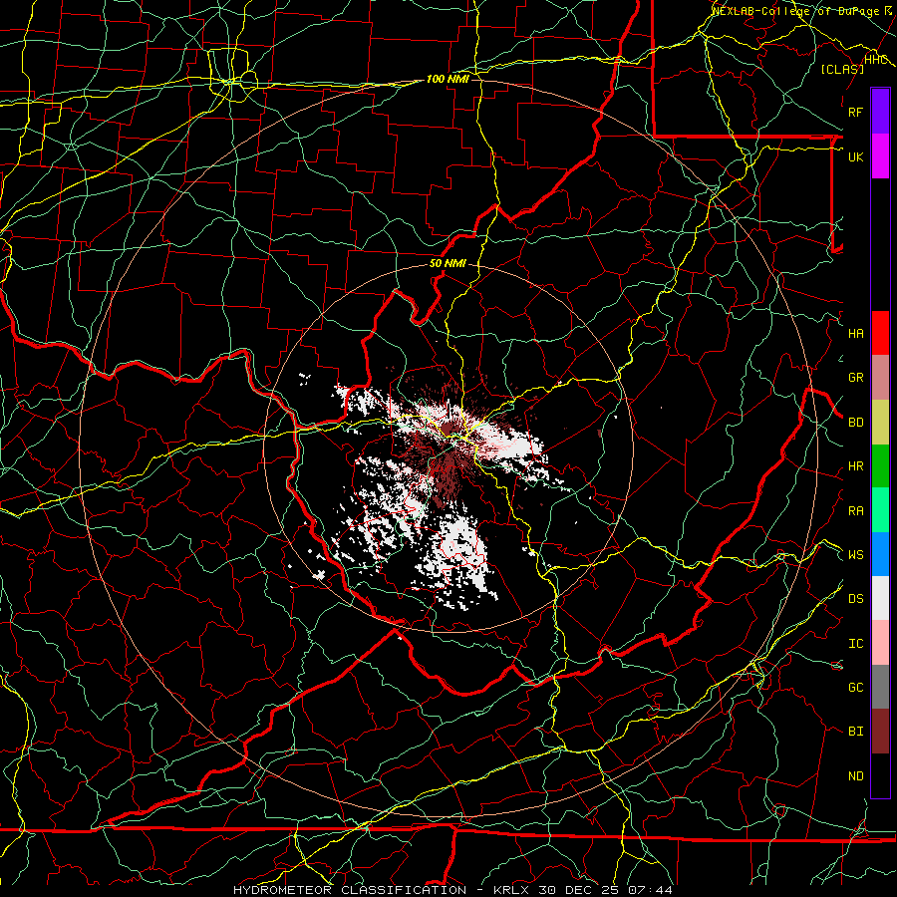Click the HR legend label
897x897 pixels.
click(856, 466)
